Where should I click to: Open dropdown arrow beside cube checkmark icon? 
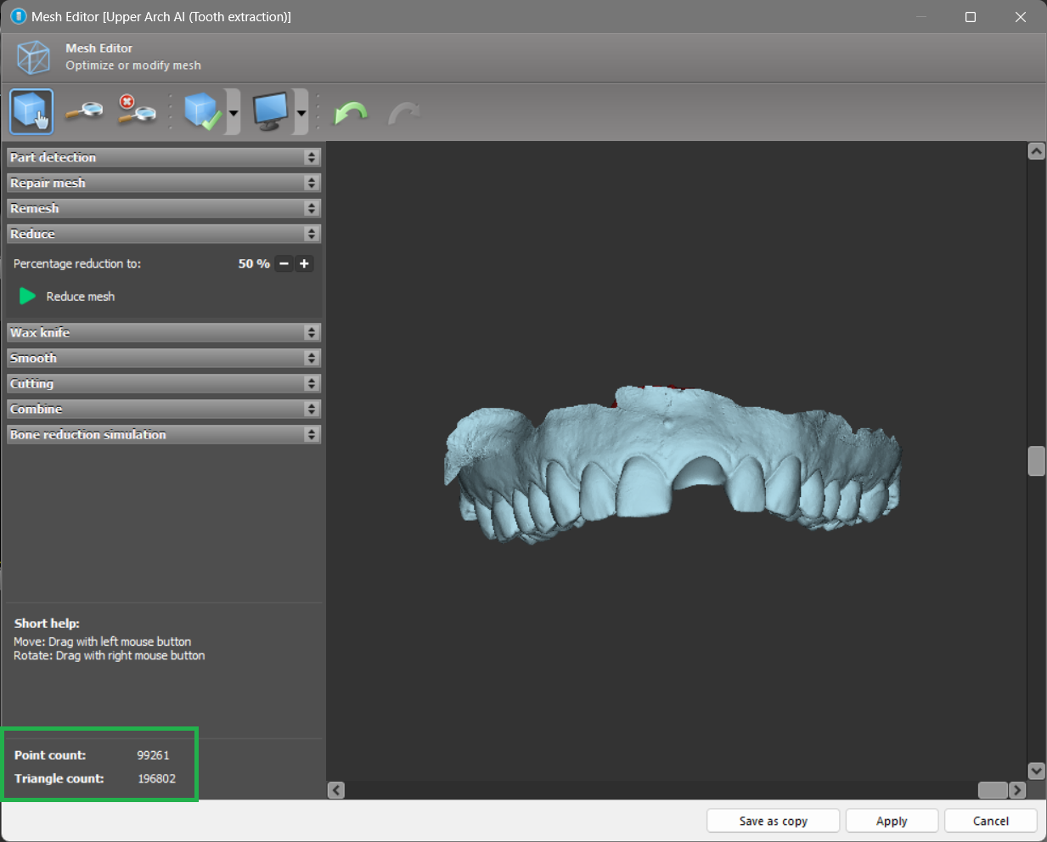[234, 112]
